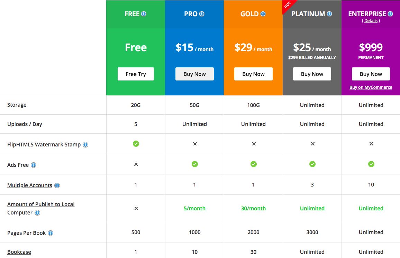Click Buy Now for ENTERPRISE plan
This screenshot has width=400, height=258.
pos(371,74)
